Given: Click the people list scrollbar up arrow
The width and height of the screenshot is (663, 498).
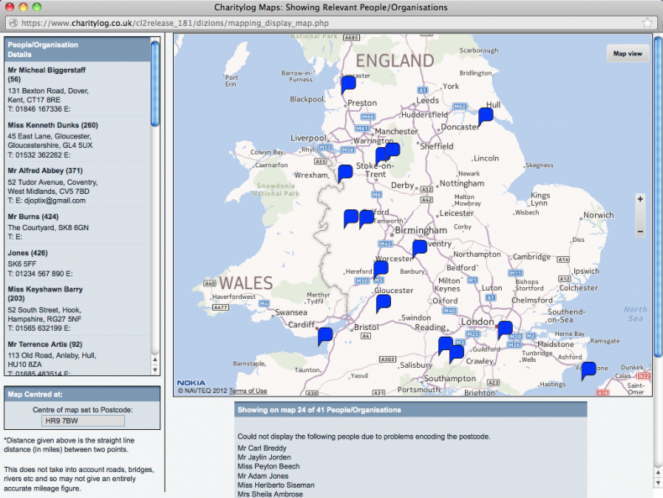Looking at the screenshot, I should pos(155,359).
